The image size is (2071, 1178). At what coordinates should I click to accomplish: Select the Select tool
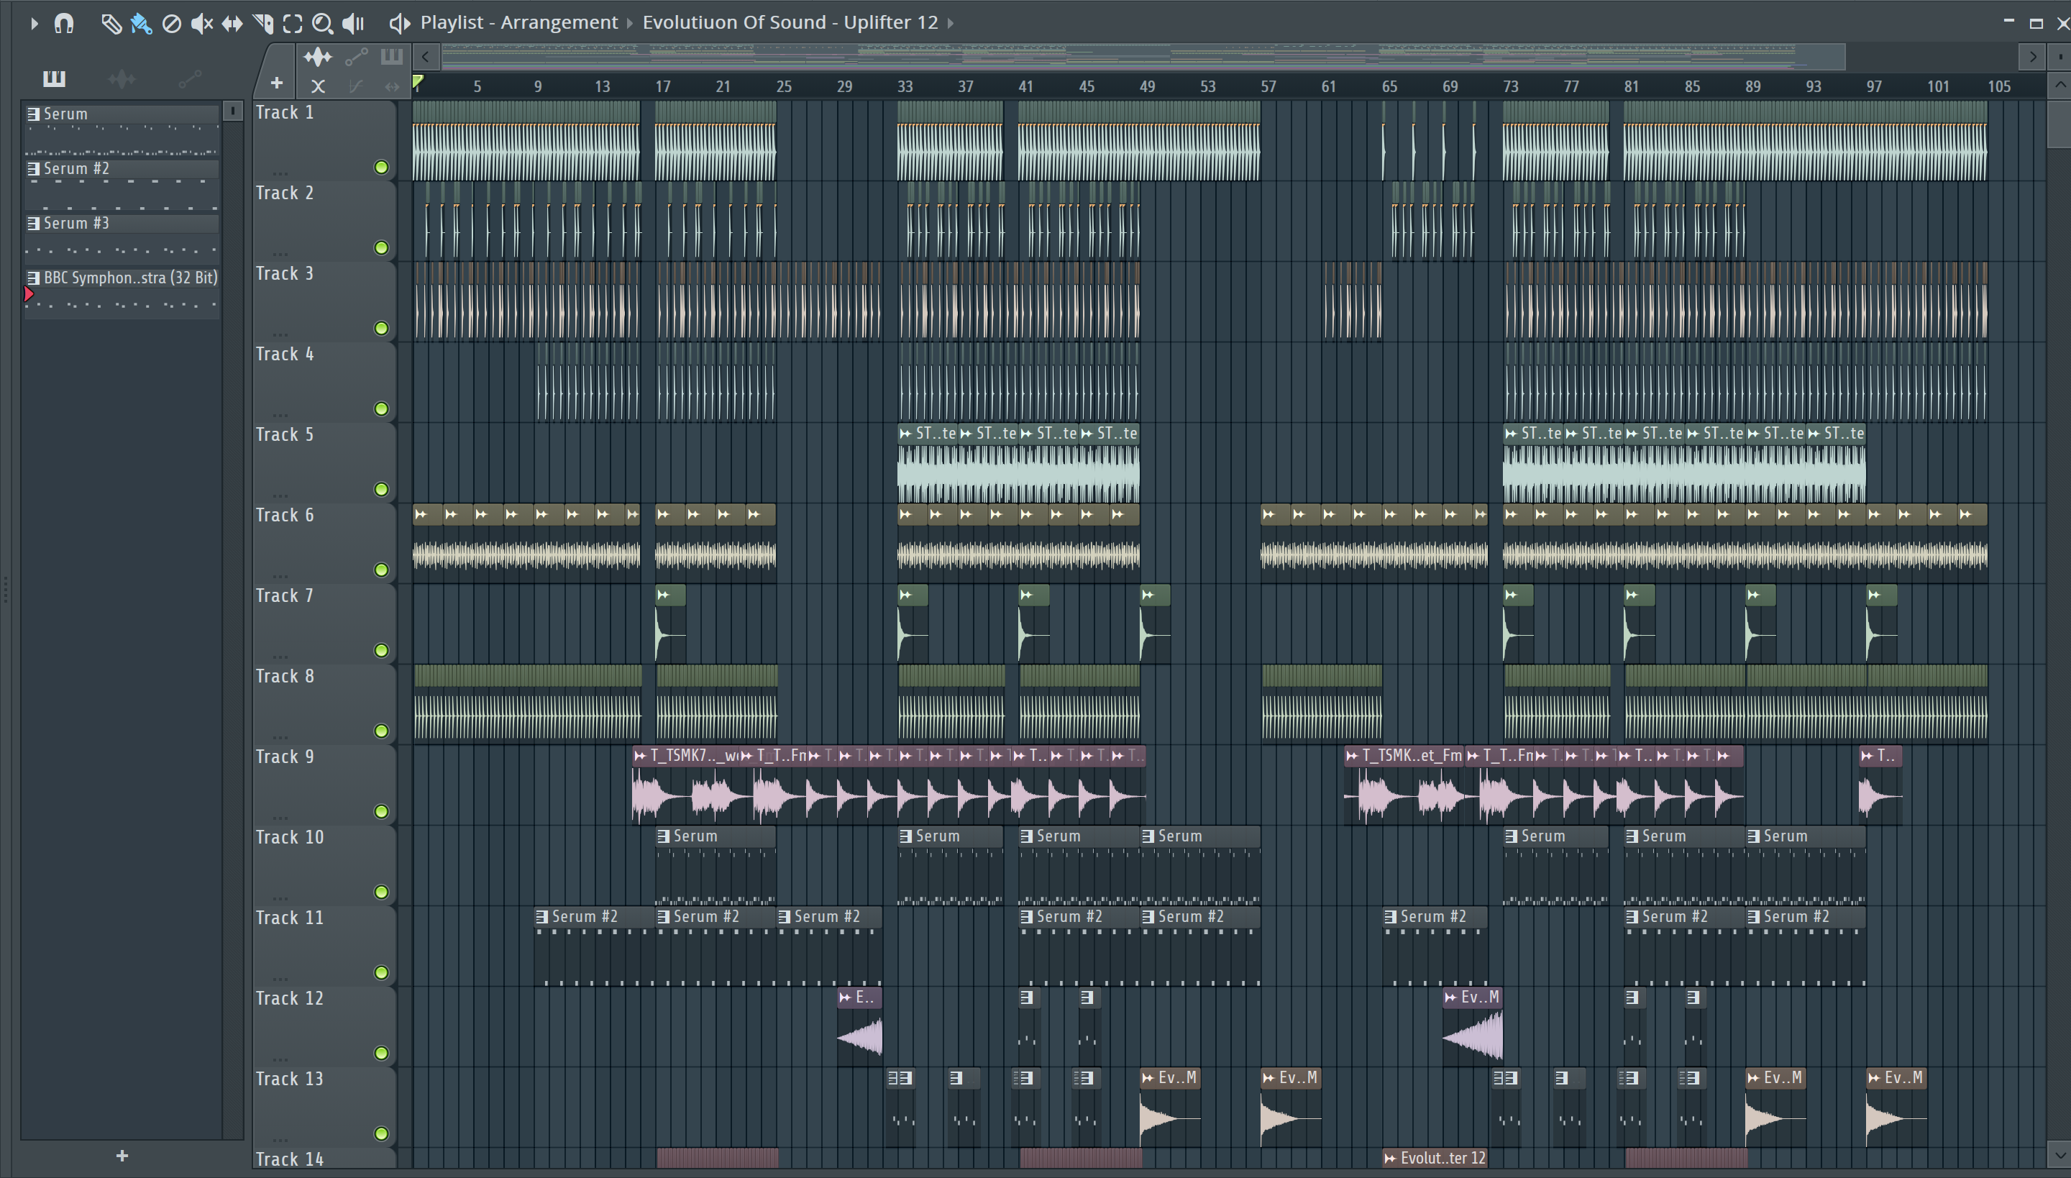click(293, 24)
